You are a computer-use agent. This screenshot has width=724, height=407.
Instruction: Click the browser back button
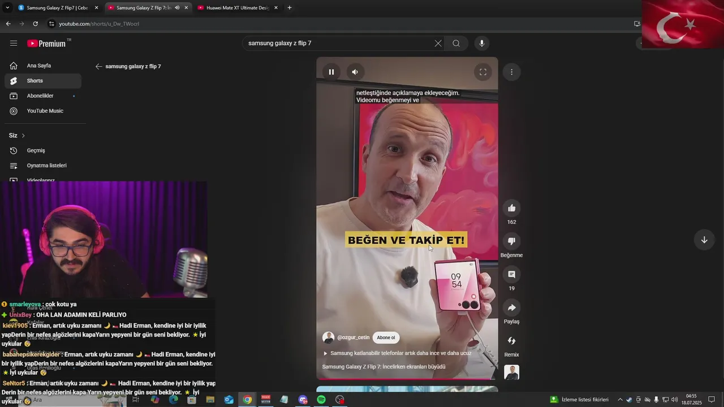(x=8, y=24)
